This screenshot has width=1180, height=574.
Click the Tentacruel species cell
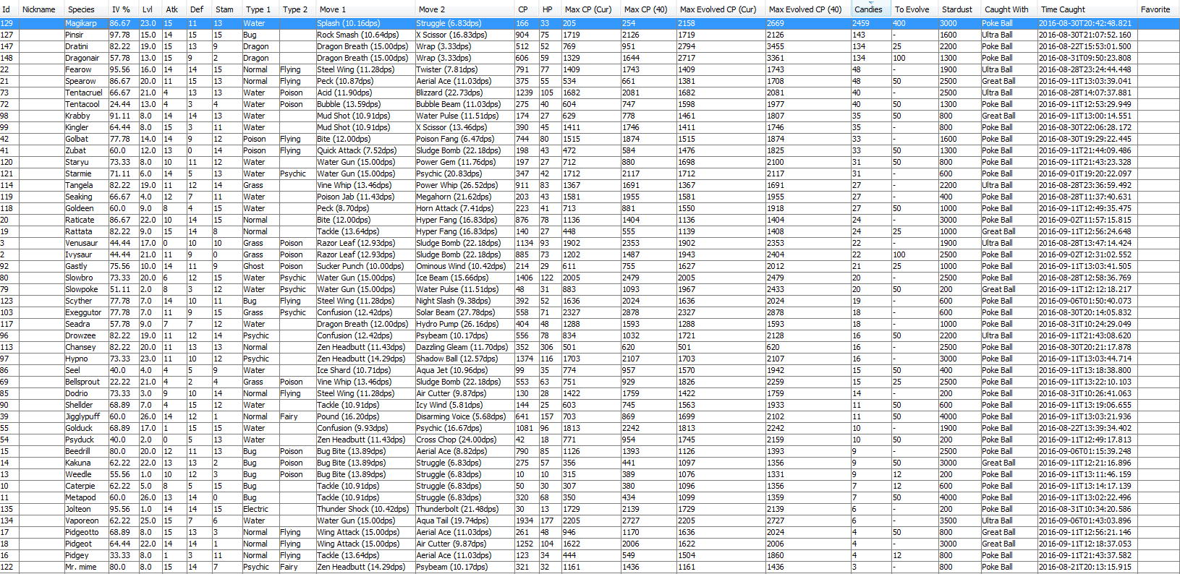(x=85, y=93)
